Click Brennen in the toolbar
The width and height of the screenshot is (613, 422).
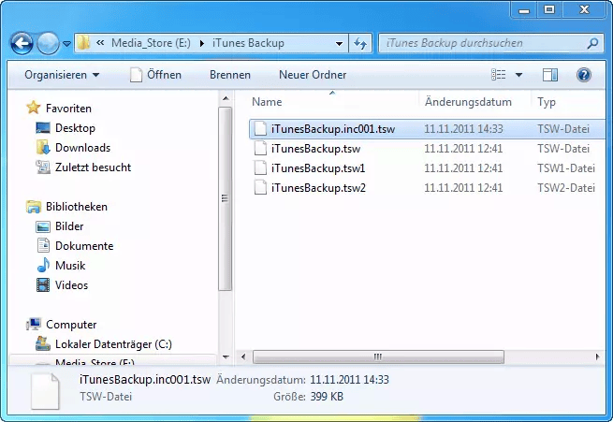tap(230, 75)
